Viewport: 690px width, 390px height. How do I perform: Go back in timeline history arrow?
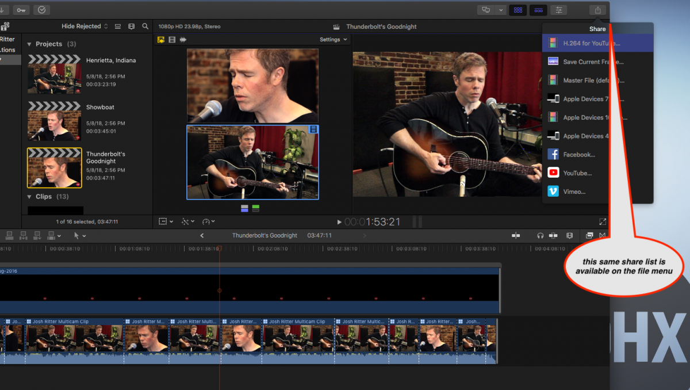coord(202,235)
